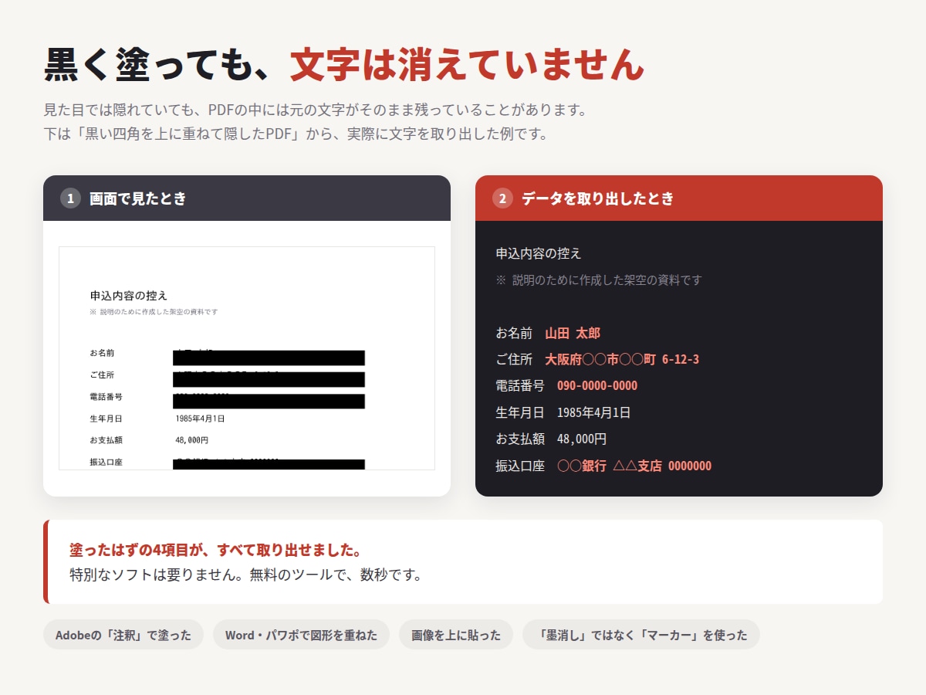
Task: Click the '振込口座' label in the dark panel
Action: (x=520, y=466)
